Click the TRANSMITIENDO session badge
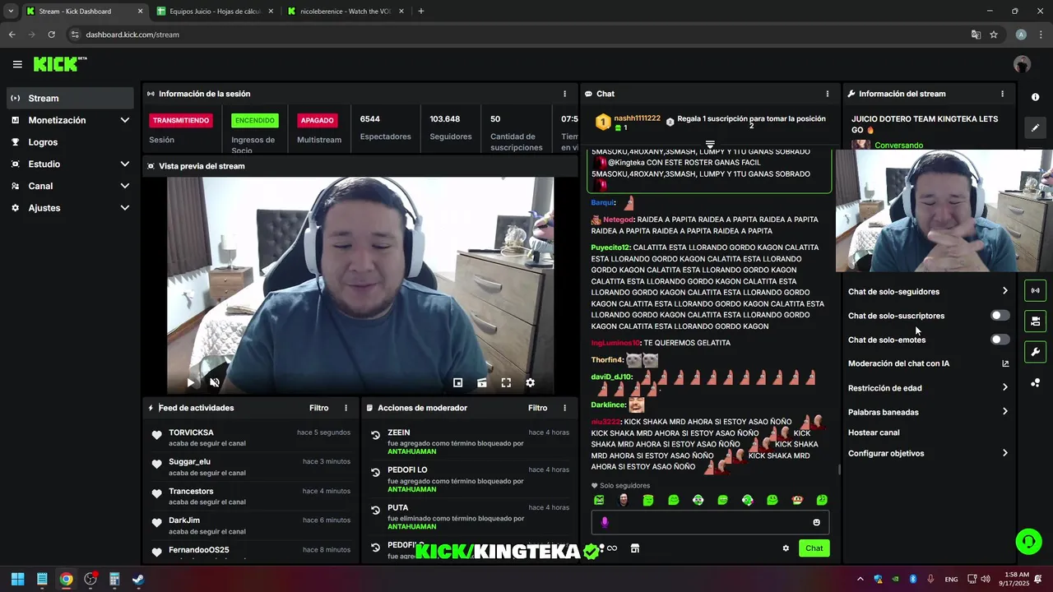Screen dimensions: 1053x592 (x=181, y=120)
